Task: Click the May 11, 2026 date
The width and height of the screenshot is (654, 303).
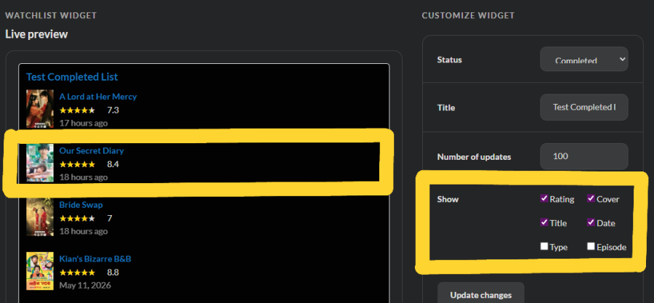Action: click(85, 286)
